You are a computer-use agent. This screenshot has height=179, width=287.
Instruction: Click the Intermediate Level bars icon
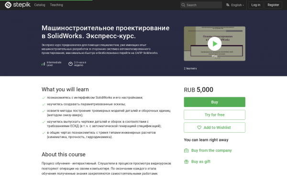click(43, 64)
